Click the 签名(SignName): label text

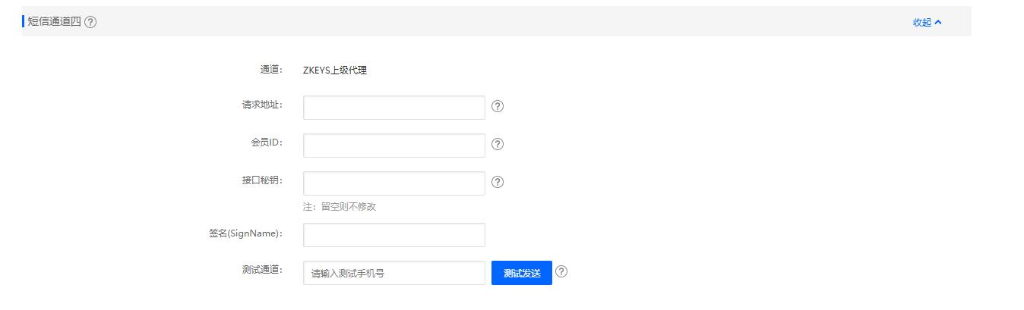(245, 233)
